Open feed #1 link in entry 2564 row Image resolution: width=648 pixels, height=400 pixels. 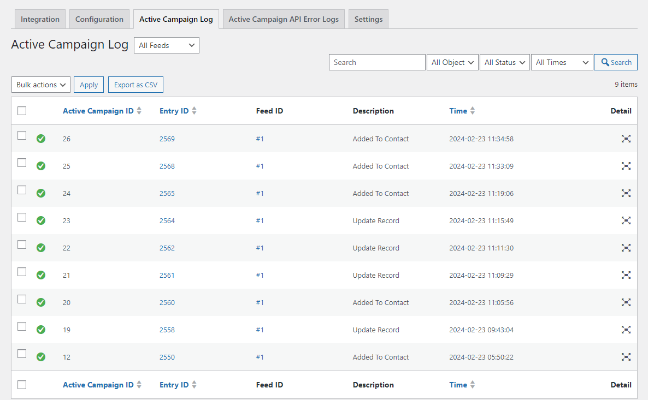pyautogui.click(x=260, y=220)
